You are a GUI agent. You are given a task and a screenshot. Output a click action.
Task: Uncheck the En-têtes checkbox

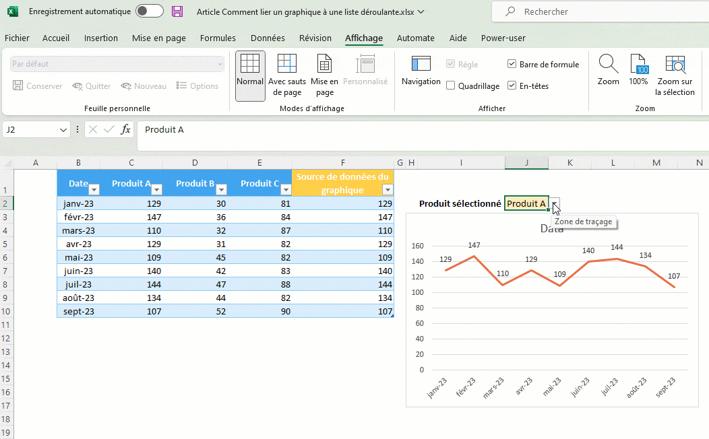512,86
